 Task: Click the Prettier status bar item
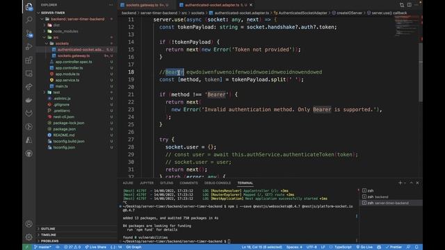394,247
